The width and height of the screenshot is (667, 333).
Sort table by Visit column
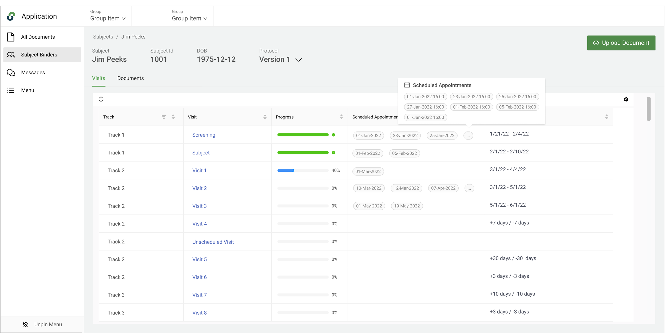coord(265,117)
